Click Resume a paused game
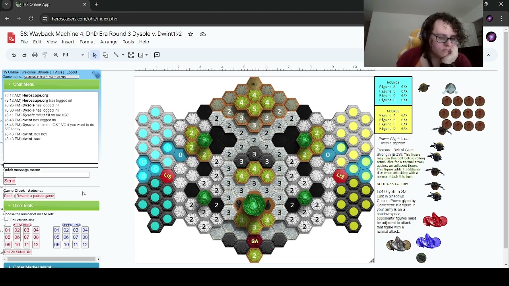Image resolution: width=509 pixels, height=286 pixels. [x=35, y=196]
